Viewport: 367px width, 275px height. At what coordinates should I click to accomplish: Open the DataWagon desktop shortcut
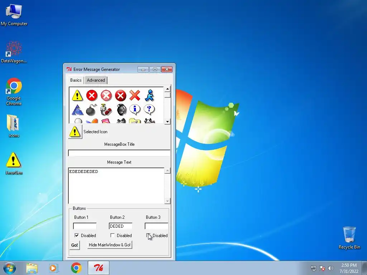[14, 52]
